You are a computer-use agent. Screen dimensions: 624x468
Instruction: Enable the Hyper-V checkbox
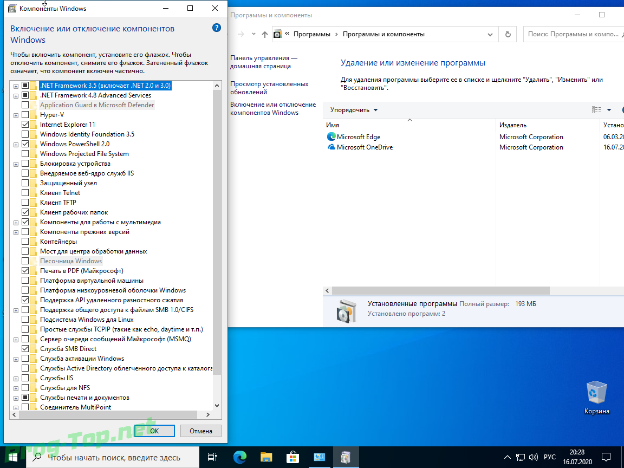click(x=25, y=115)
